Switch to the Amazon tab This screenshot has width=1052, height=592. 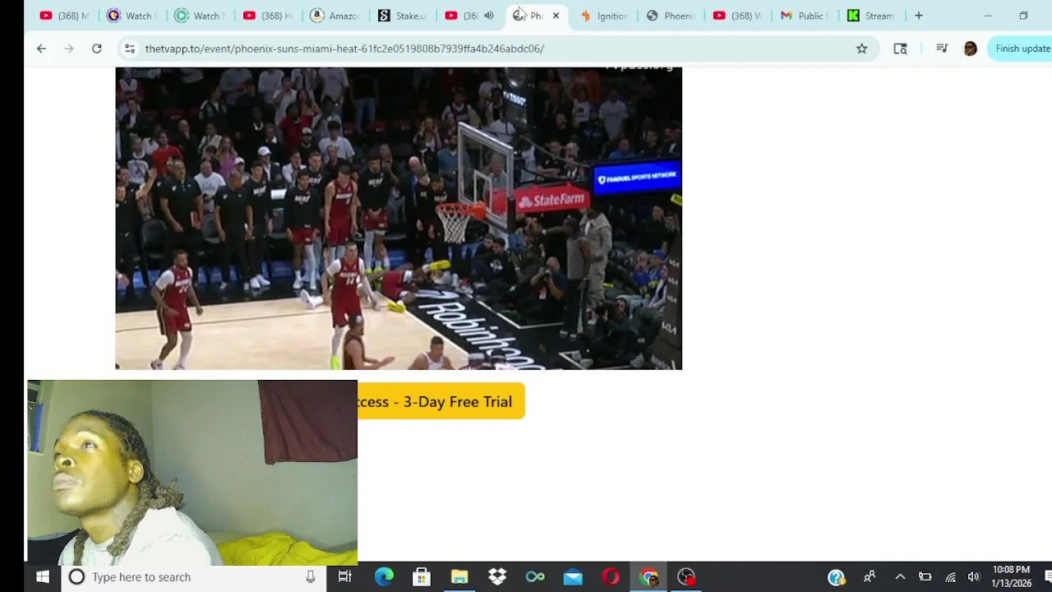tap(335, 16)
